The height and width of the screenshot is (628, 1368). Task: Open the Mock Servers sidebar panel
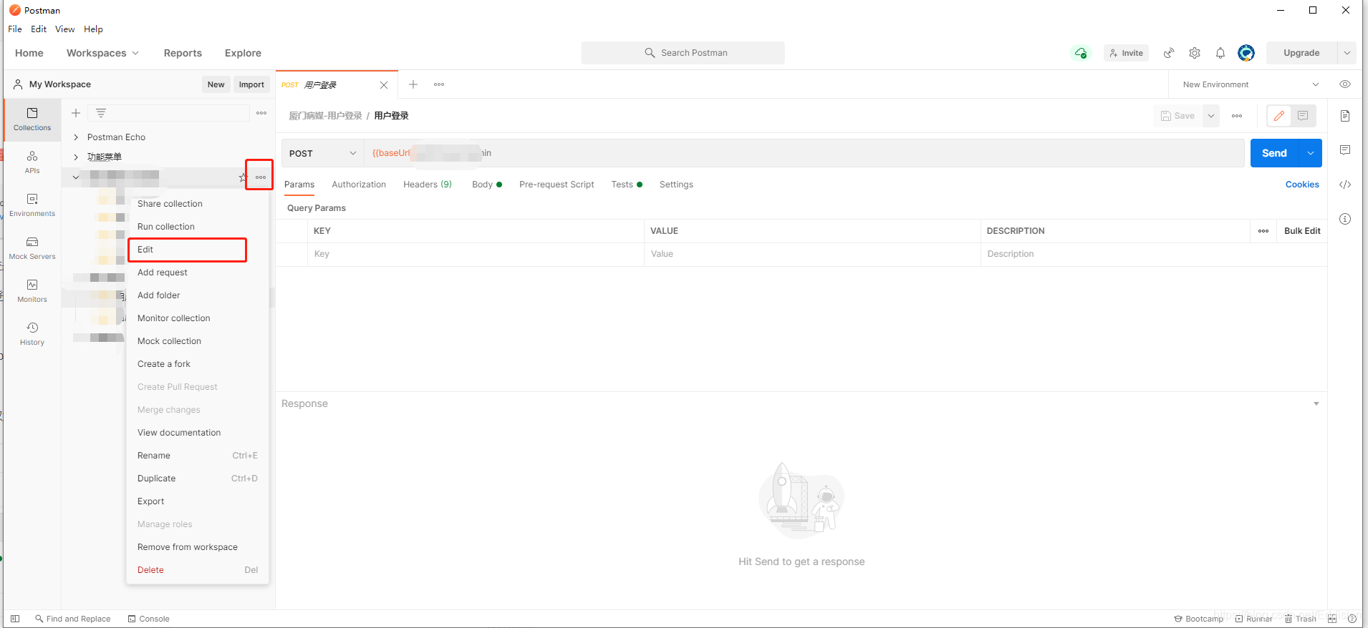(x=32, y=247)
